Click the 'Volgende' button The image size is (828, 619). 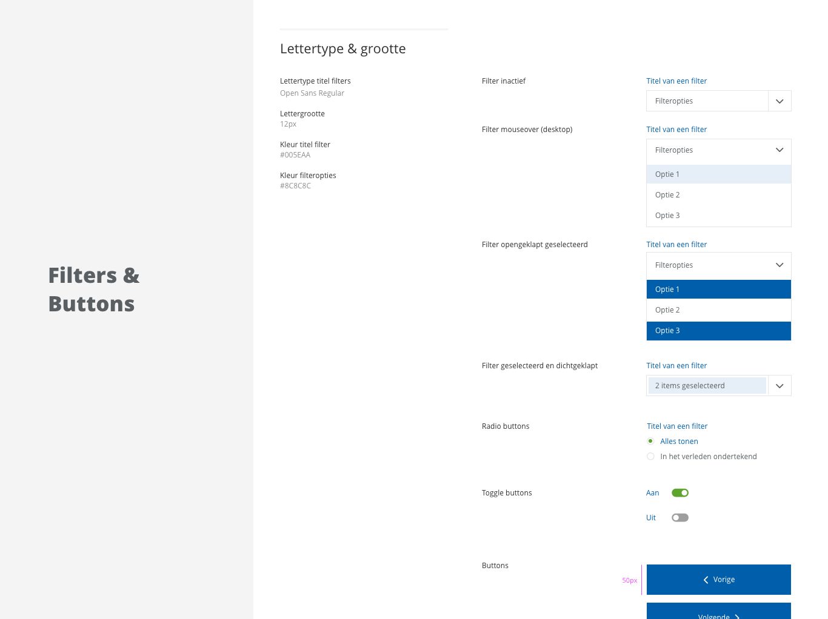[x=719, y=611]
